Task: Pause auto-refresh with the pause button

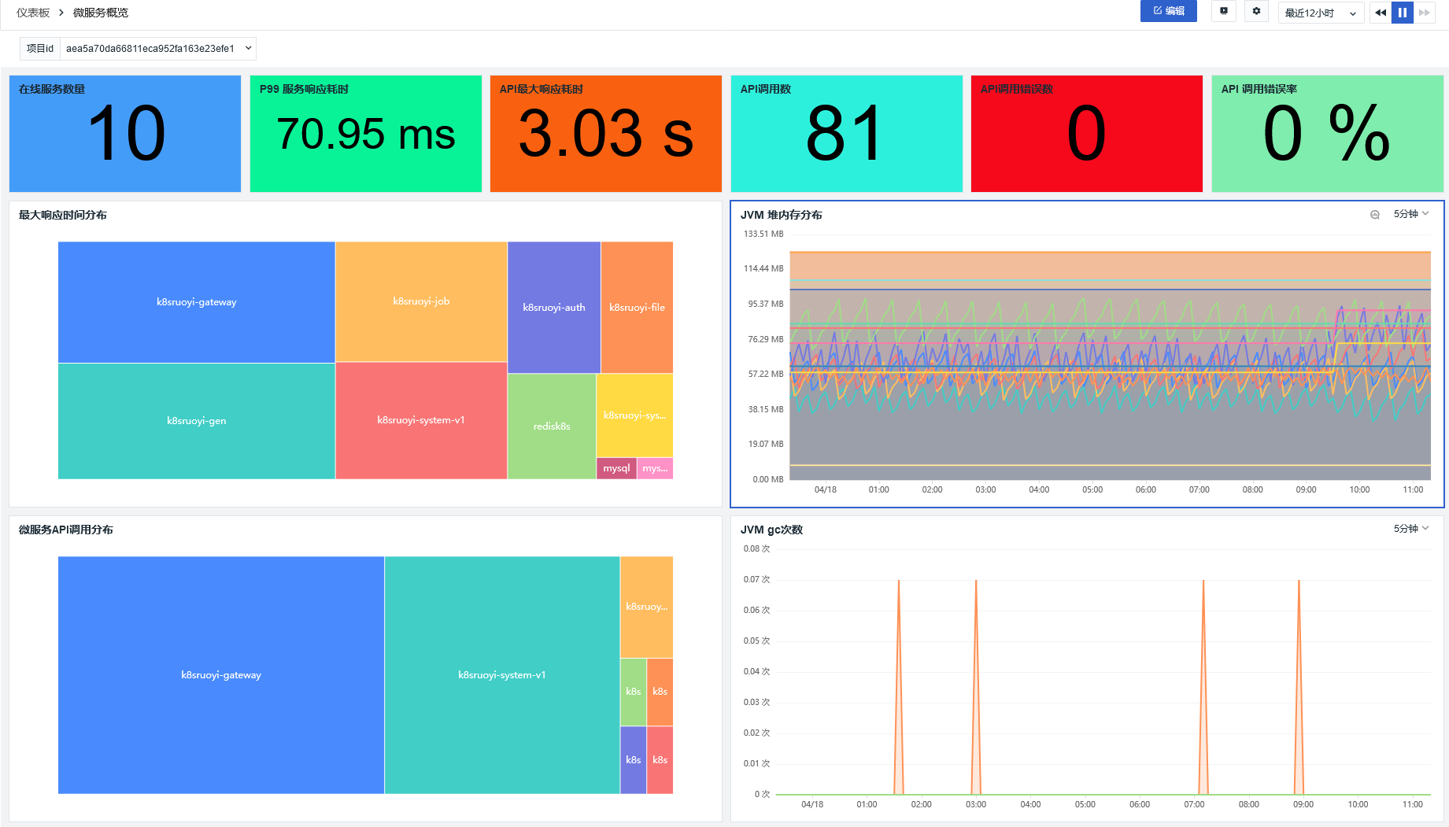Action: point(1403,13)
